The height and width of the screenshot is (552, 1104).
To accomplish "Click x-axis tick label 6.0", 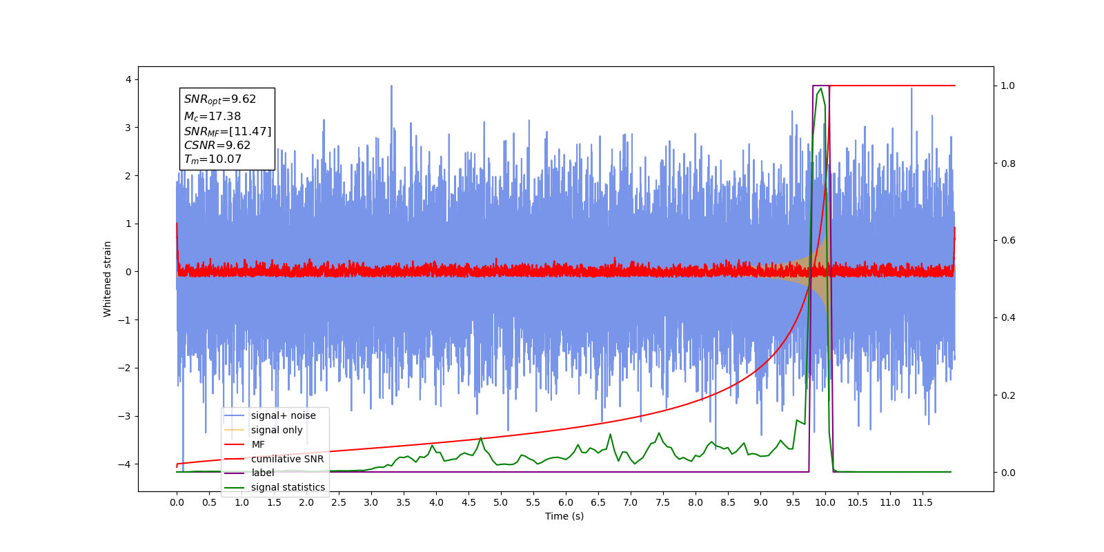I will 566,502.
